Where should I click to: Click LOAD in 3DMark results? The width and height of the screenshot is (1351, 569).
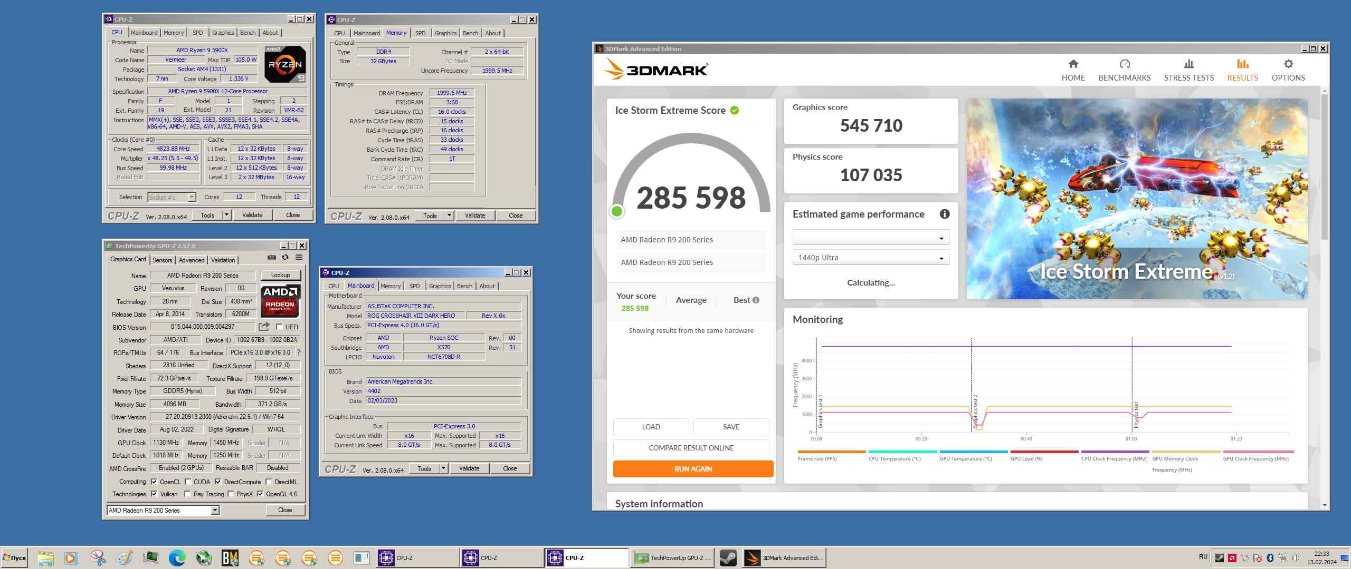[x=651, y=427]
